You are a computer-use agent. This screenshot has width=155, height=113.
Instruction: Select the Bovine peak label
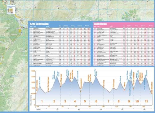click(x=120, y=79)
